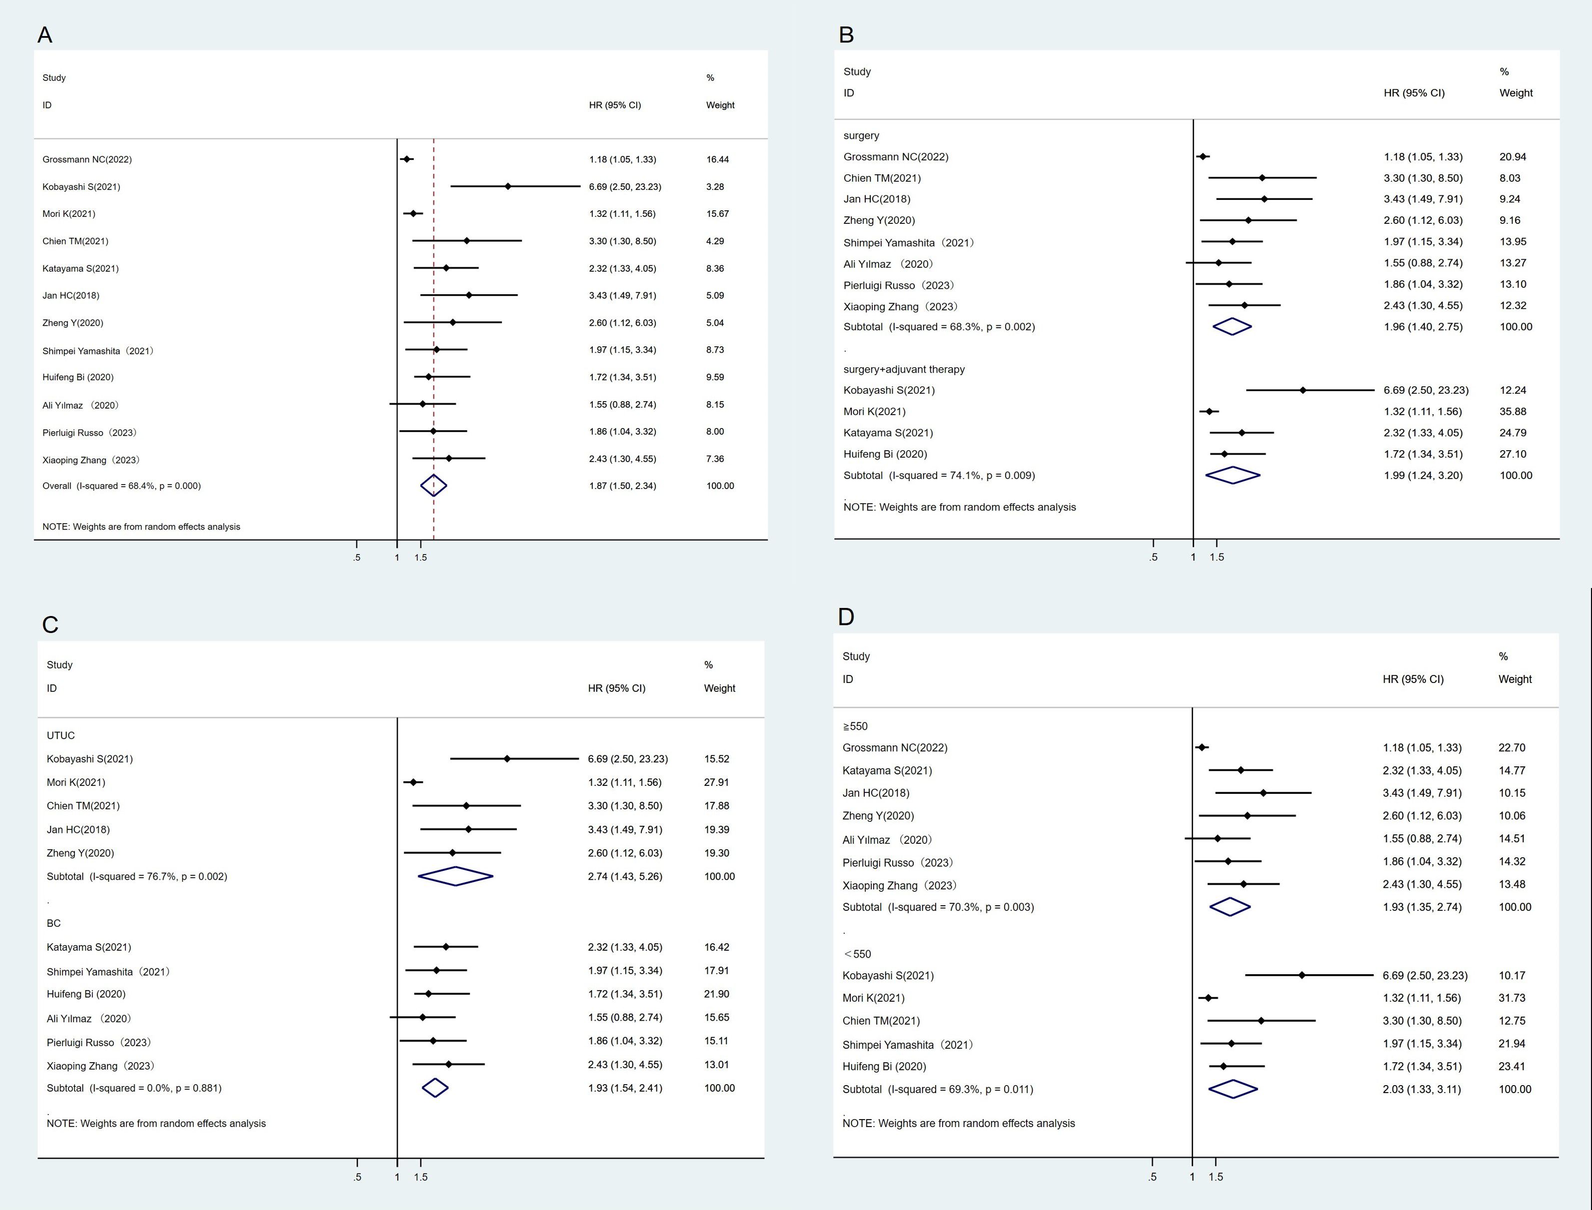Click the panel letter B label
Image resolution: width=1592 pixels, height=1210 pixels.
pos(847,34)
